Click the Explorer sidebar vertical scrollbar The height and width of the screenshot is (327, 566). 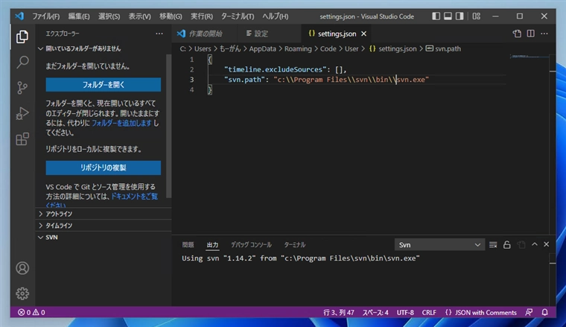(168, 127)
